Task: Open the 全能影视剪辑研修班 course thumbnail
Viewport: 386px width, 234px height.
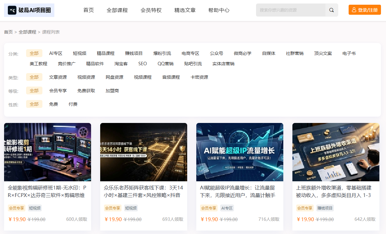Action: pyautogui.click(x=47, y=152)
